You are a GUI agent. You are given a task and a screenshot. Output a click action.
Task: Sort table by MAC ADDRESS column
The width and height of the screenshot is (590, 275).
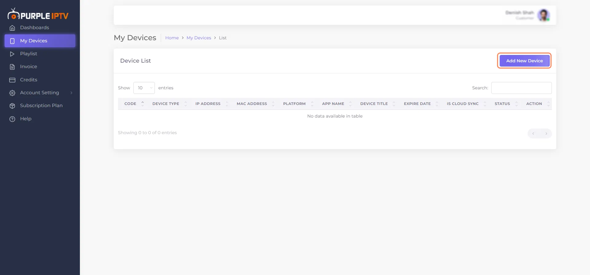[254, 104]
